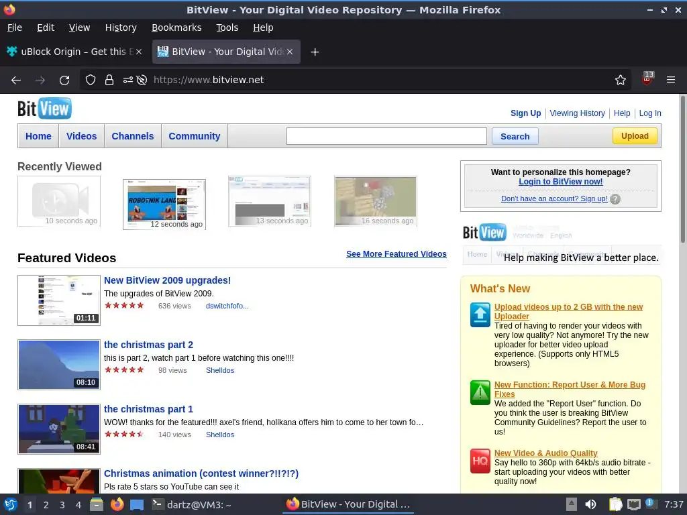
Task: Open the Viewing History link
Action: coord(577,113)
